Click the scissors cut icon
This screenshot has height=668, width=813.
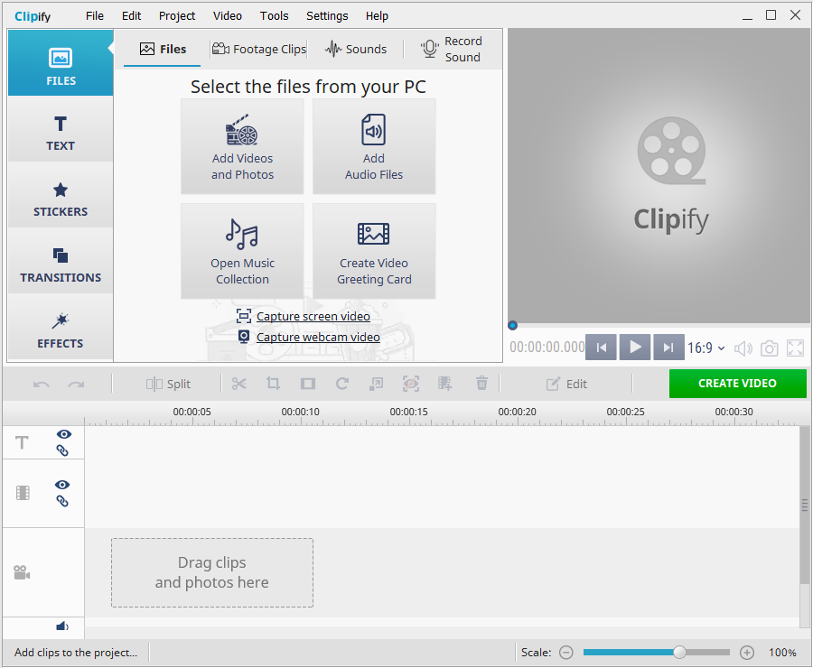[239, 384]
